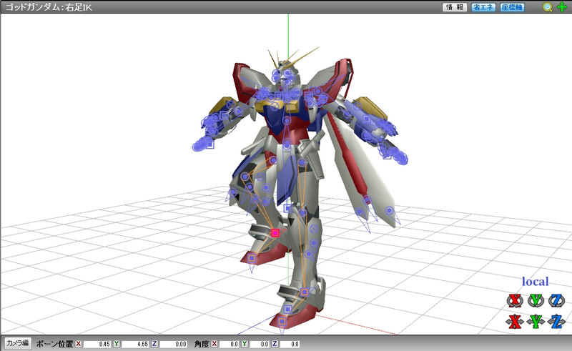Select the highlighted red 右足IK bone marker
This screenshot has height=351, width=572.
click(x=275, y=233)
